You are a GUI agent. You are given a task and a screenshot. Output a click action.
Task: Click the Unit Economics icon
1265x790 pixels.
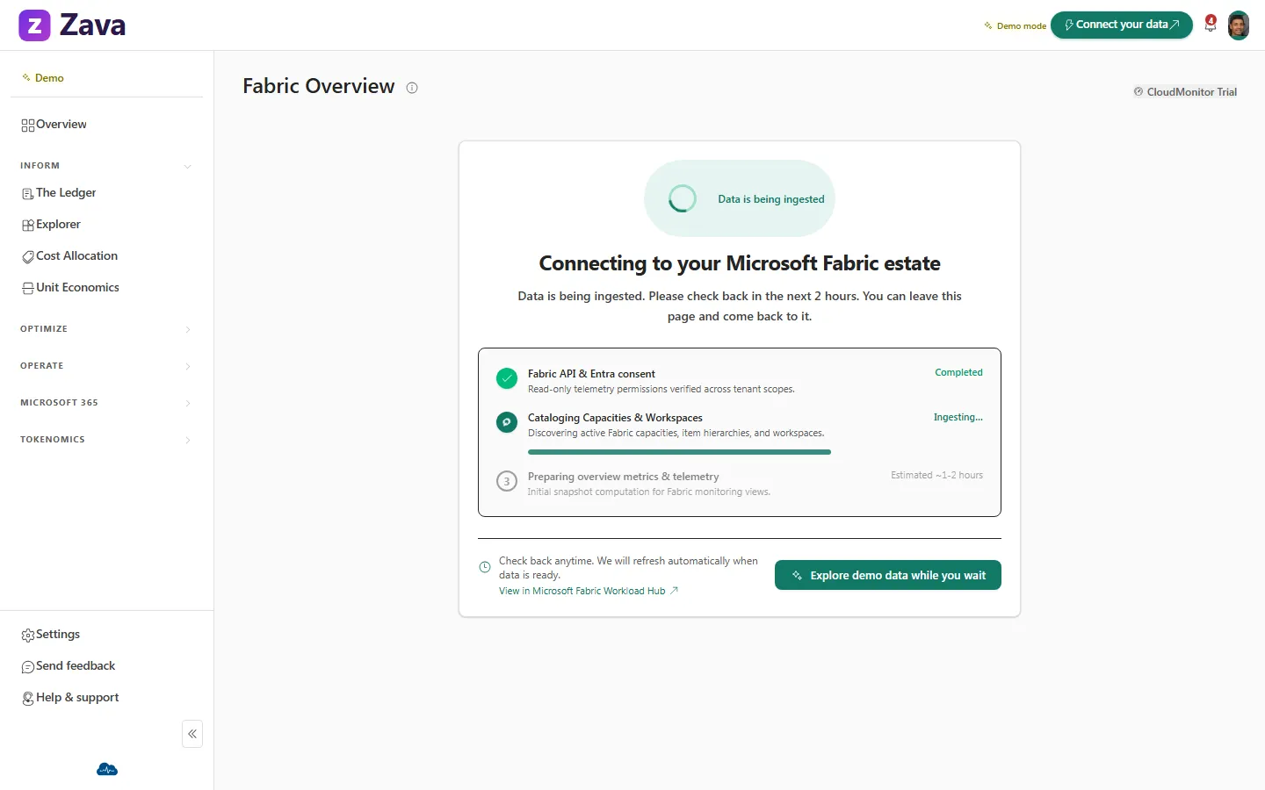pos(28,289)
